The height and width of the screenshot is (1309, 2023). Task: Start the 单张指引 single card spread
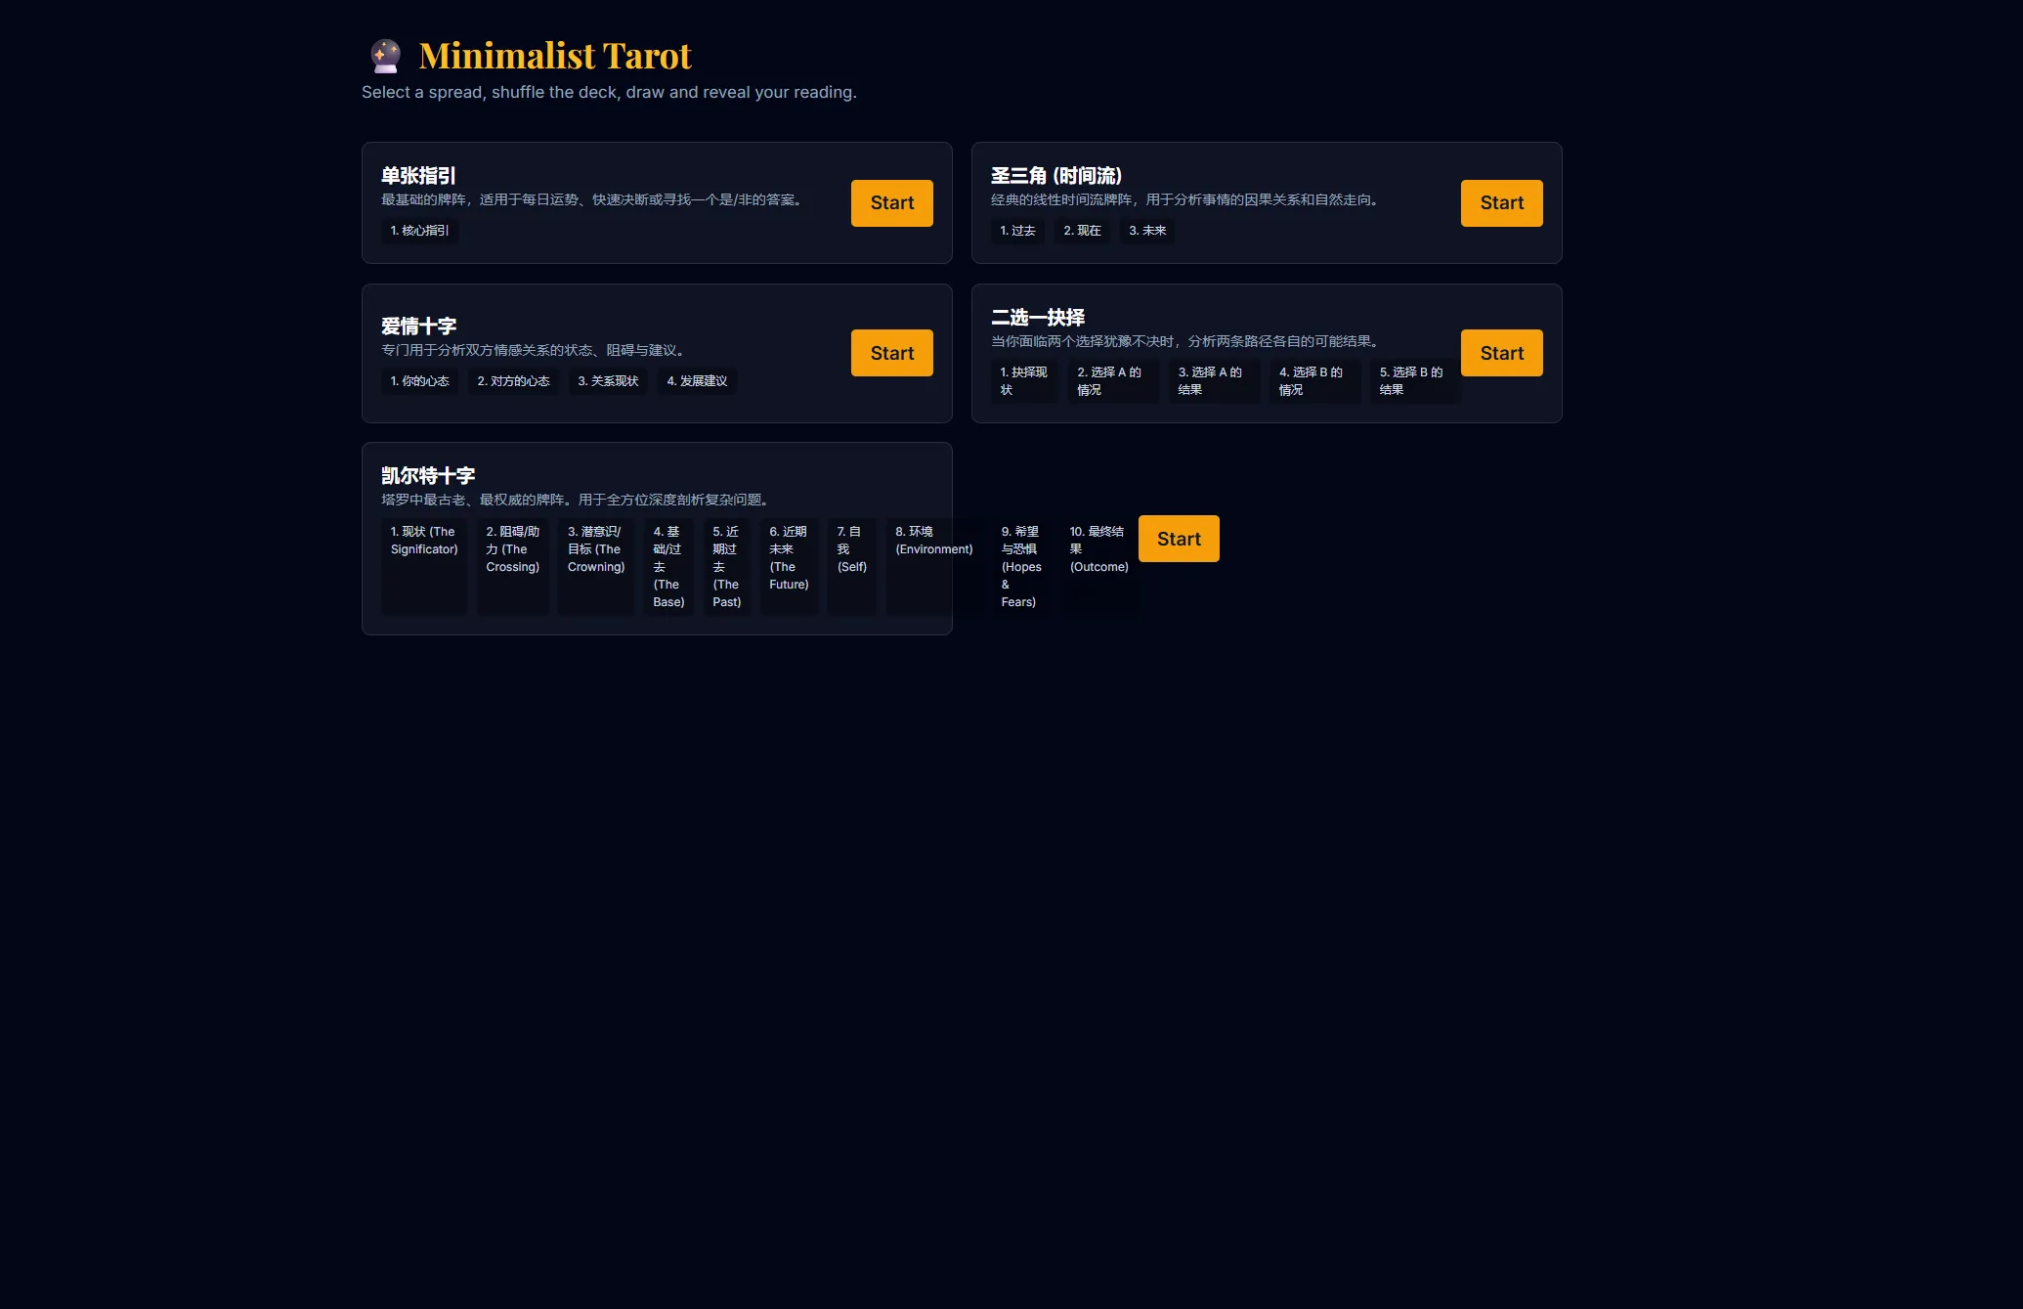891,203
